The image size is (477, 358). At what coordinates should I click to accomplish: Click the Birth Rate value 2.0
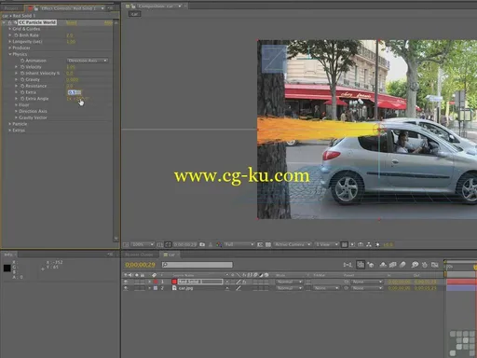pos(70,35)
